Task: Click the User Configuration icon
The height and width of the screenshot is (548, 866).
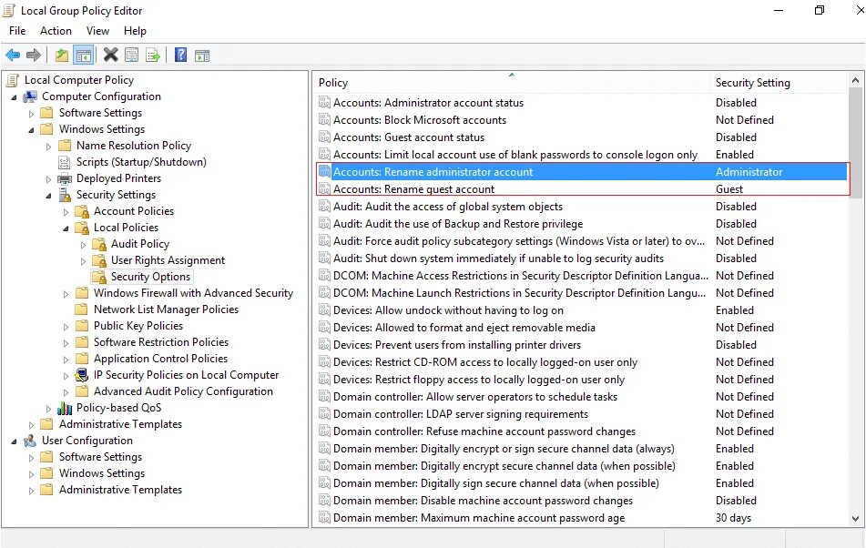Action: (x=30, y=441)
